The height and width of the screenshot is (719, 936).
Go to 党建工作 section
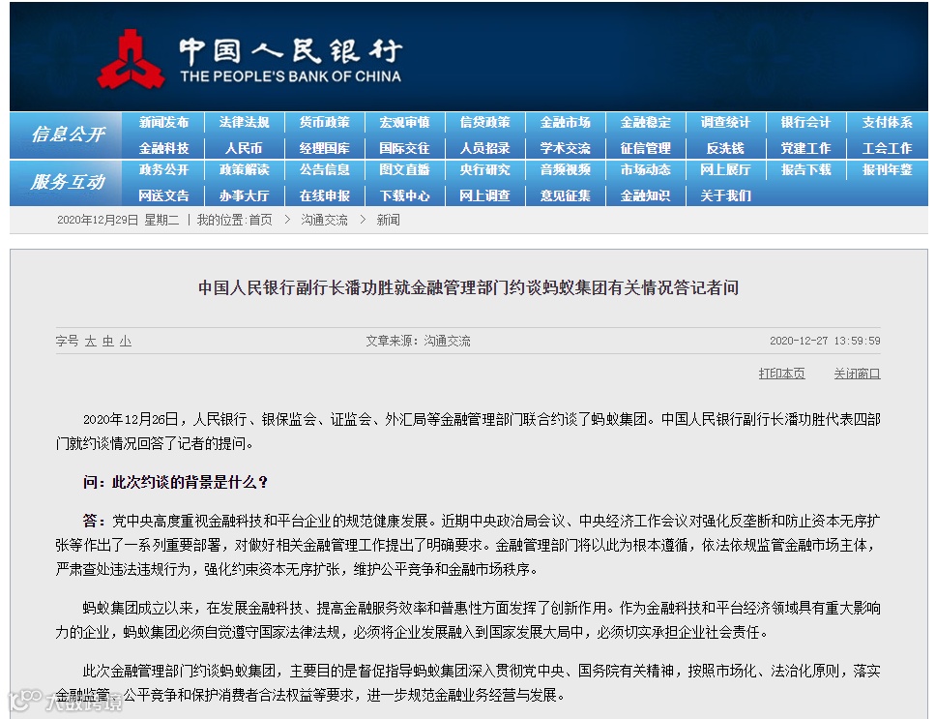805,148
